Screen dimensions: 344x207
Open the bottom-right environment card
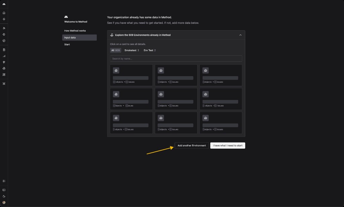click(221, 123)
